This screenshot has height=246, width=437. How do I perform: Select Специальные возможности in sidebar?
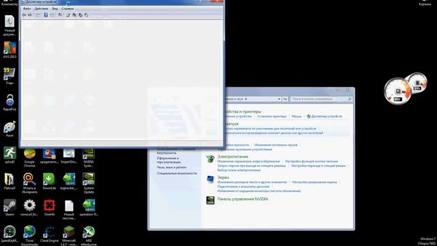tap(177, 173)
